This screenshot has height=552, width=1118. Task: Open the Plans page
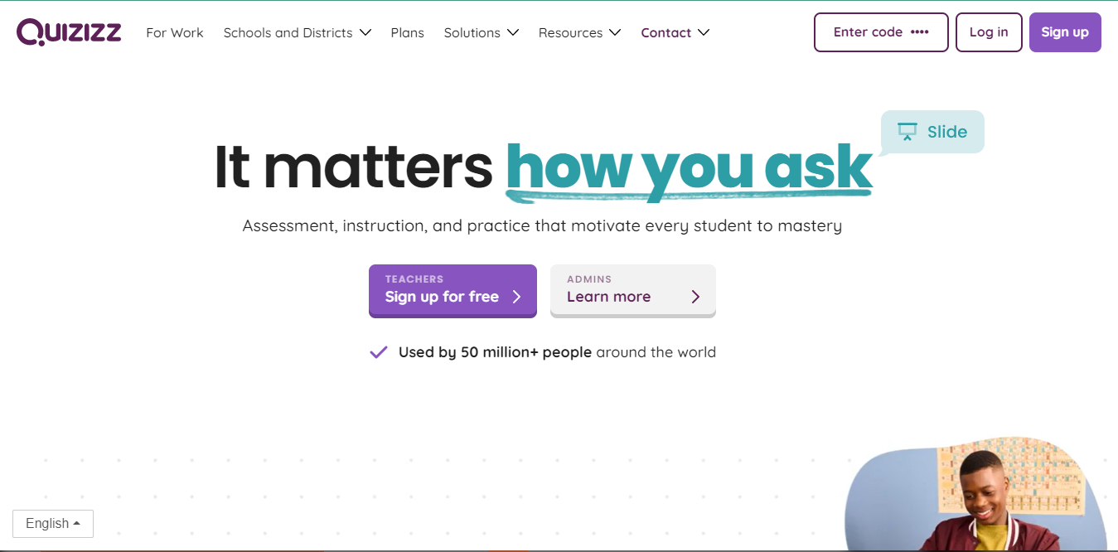coord(407,32)
